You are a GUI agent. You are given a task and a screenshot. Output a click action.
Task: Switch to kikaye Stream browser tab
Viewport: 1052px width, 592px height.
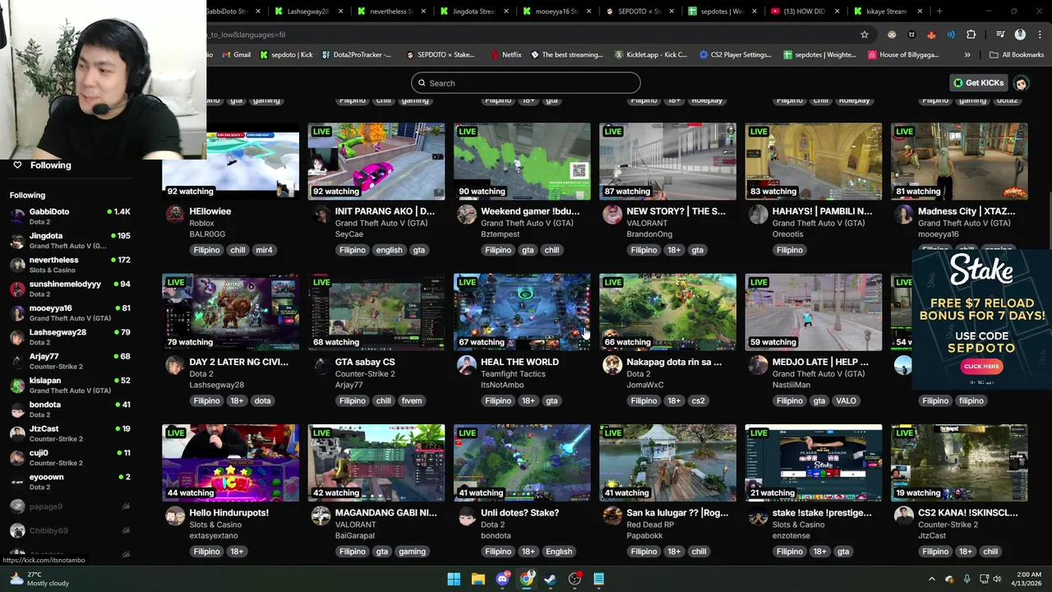(886, 12)
